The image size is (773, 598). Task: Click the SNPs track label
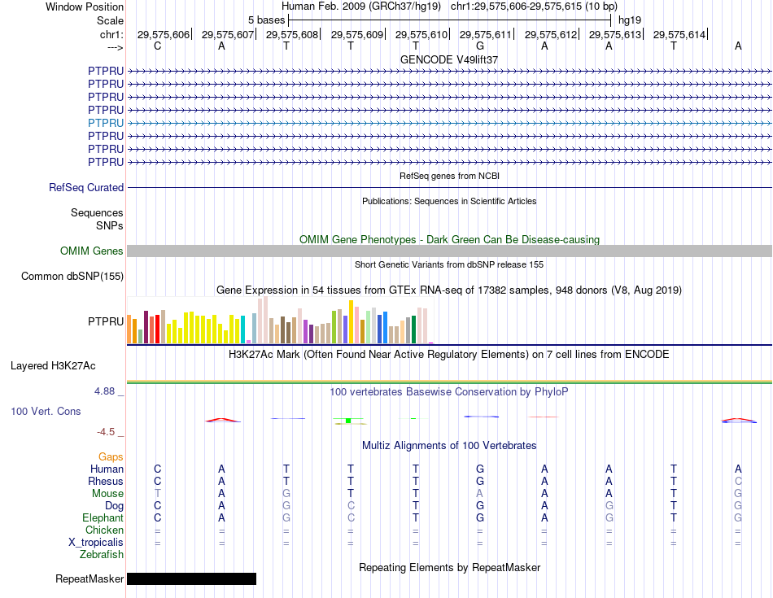110,225
